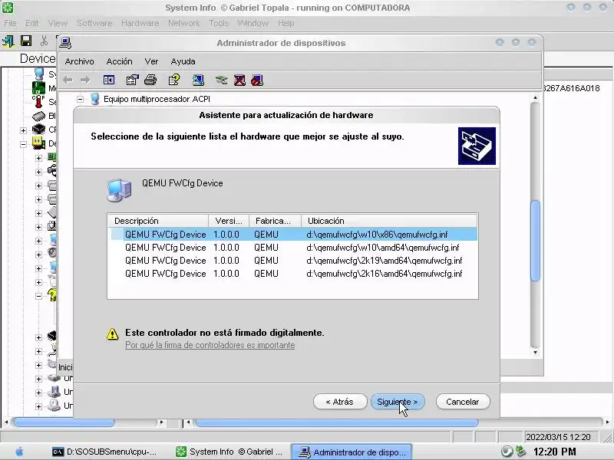Image resolution: width=614 pixels, height=460 pixels.
Task: Sort by the Descripción column header
Action: 158,221
